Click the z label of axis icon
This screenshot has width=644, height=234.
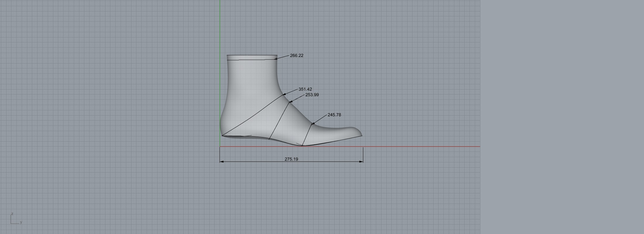click(12, 214)
